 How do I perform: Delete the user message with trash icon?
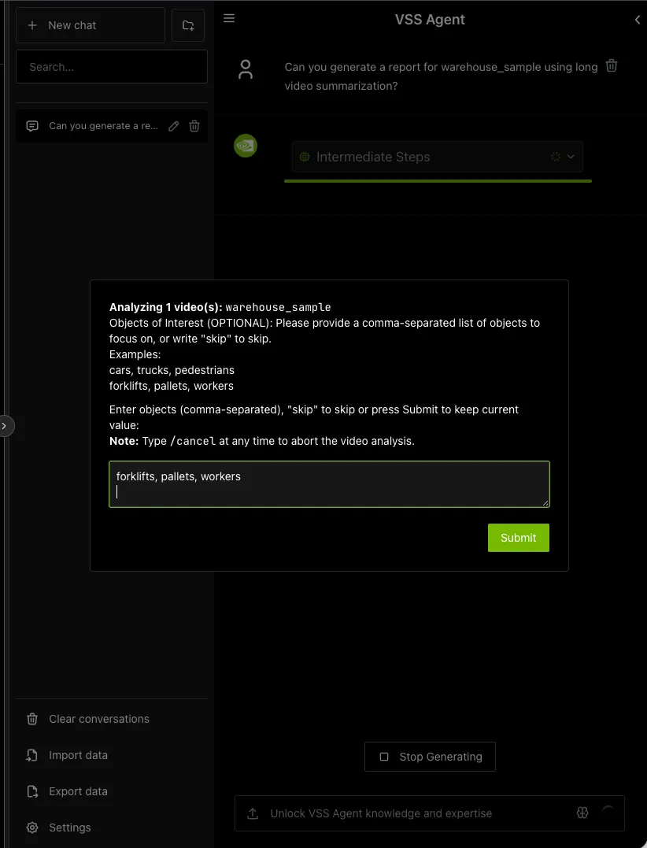click(612, 66)
